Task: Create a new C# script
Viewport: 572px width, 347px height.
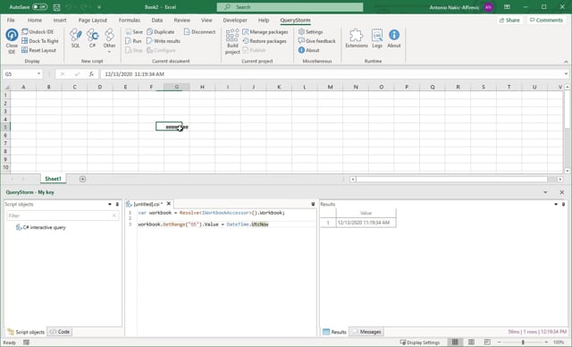Action: tap(93, 38)
